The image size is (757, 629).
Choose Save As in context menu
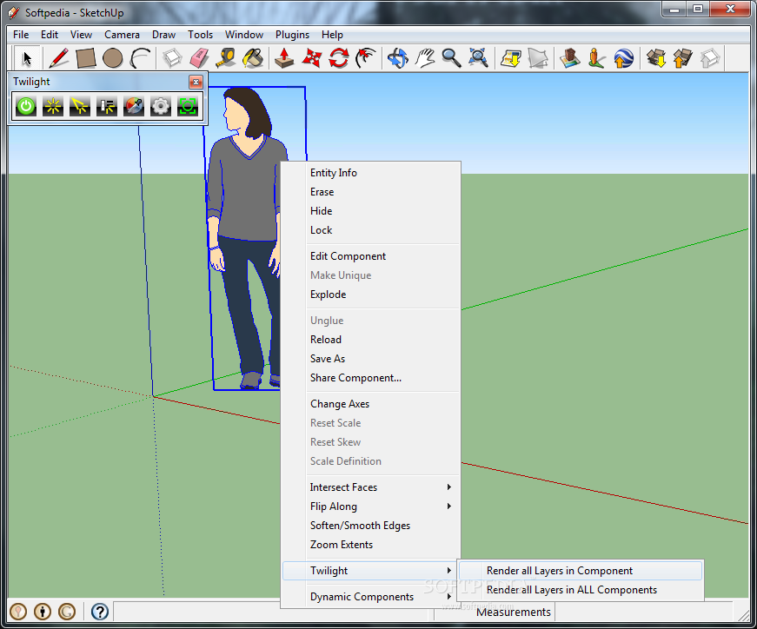click(x=371, y=359)
